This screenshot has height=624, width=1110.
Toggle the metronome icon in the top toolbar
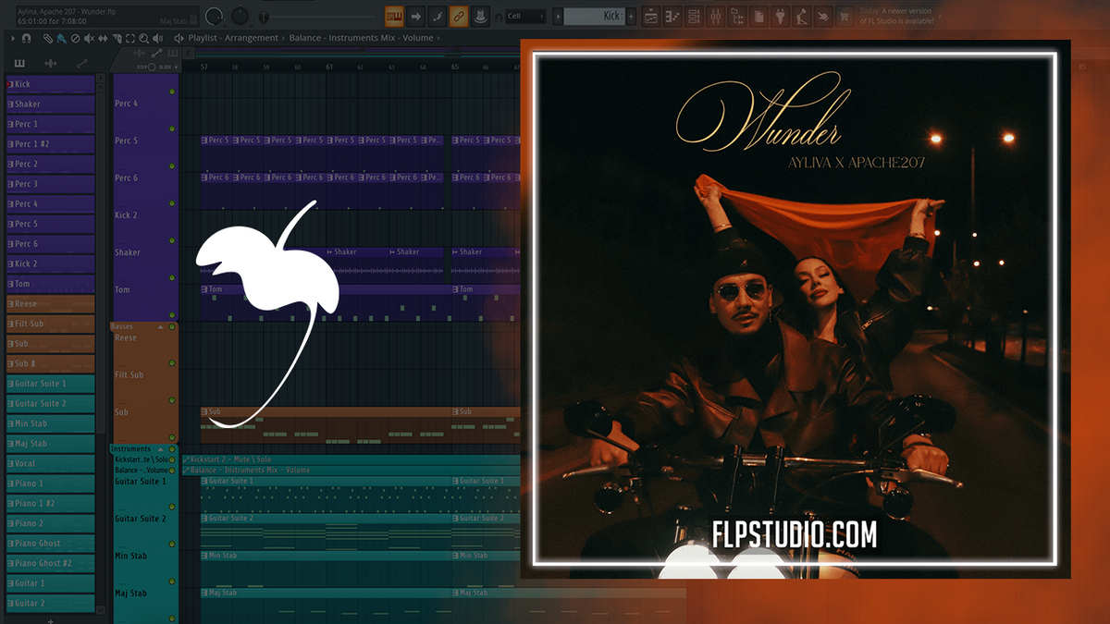[x=481, y=16]
